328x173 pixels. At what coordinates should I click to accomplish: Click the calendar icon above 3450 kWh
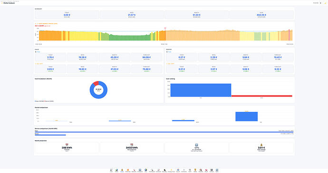pyautogui.click(x=132, y=145)
